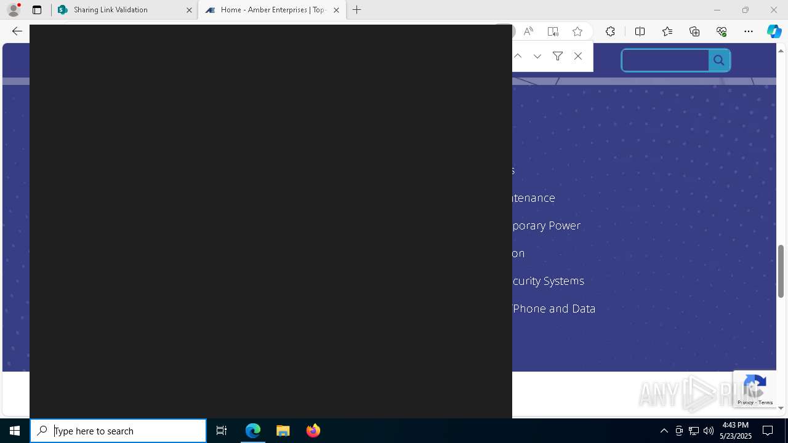The height and width of the screenshot is (443, 788).
Task: Select the Home - Amber Enterprises tab
Action: coord(271,10)
